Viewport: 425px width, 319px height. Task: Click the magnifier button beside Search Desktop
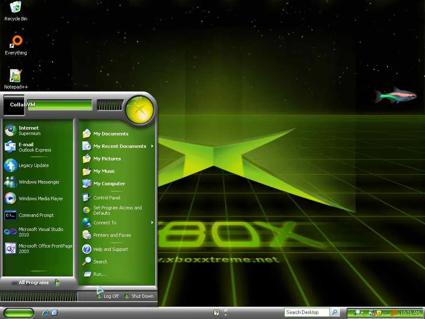coord(335,312)
